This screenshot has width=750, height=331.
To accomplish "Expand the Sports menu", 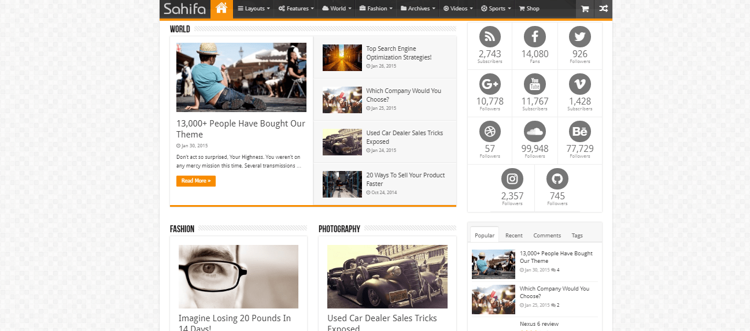I will click(x=496, y=9).
